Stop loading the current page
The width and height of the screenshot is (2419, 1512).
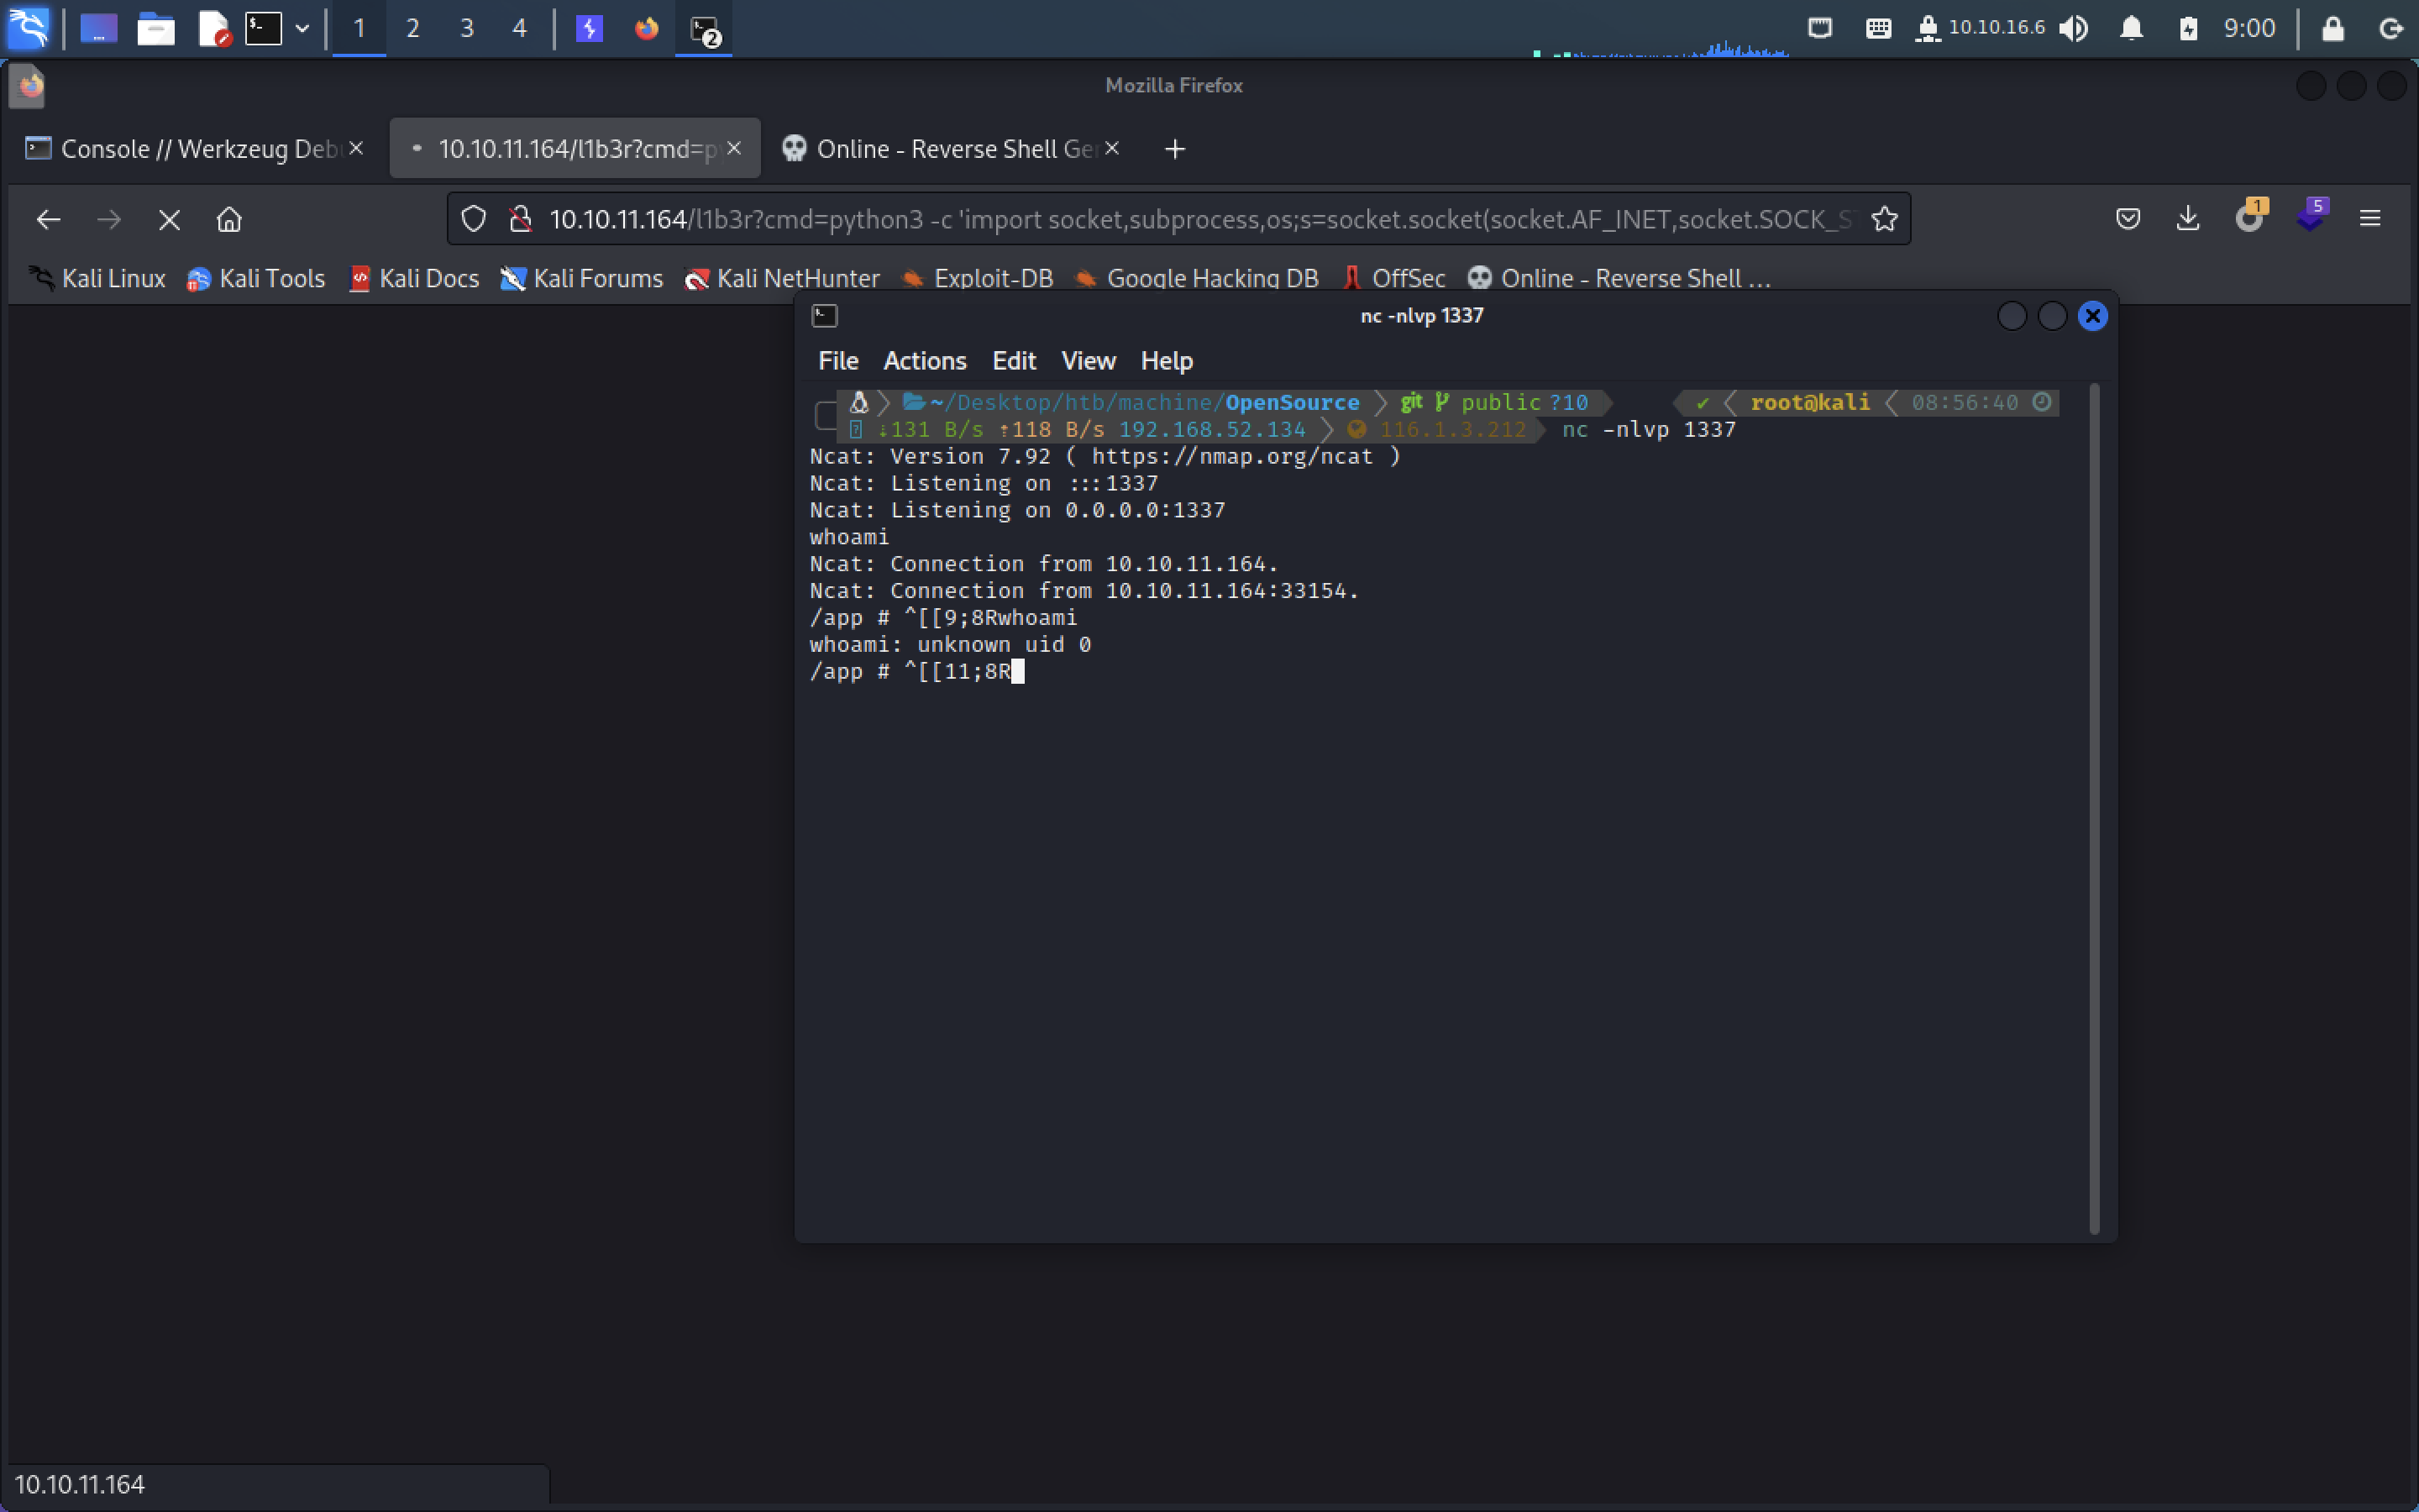click(169, 219)
